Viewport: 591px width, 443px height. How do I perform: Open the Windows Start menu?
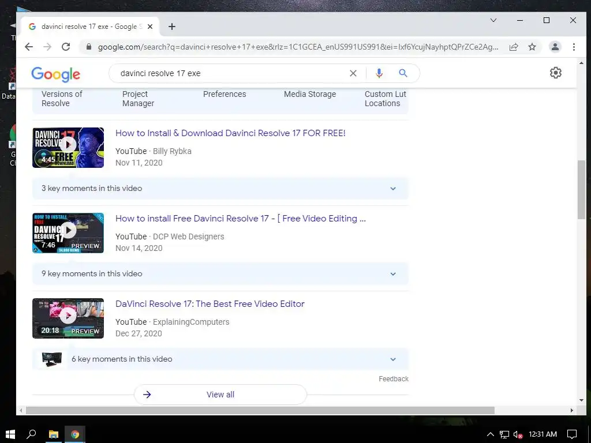(10, 434)
